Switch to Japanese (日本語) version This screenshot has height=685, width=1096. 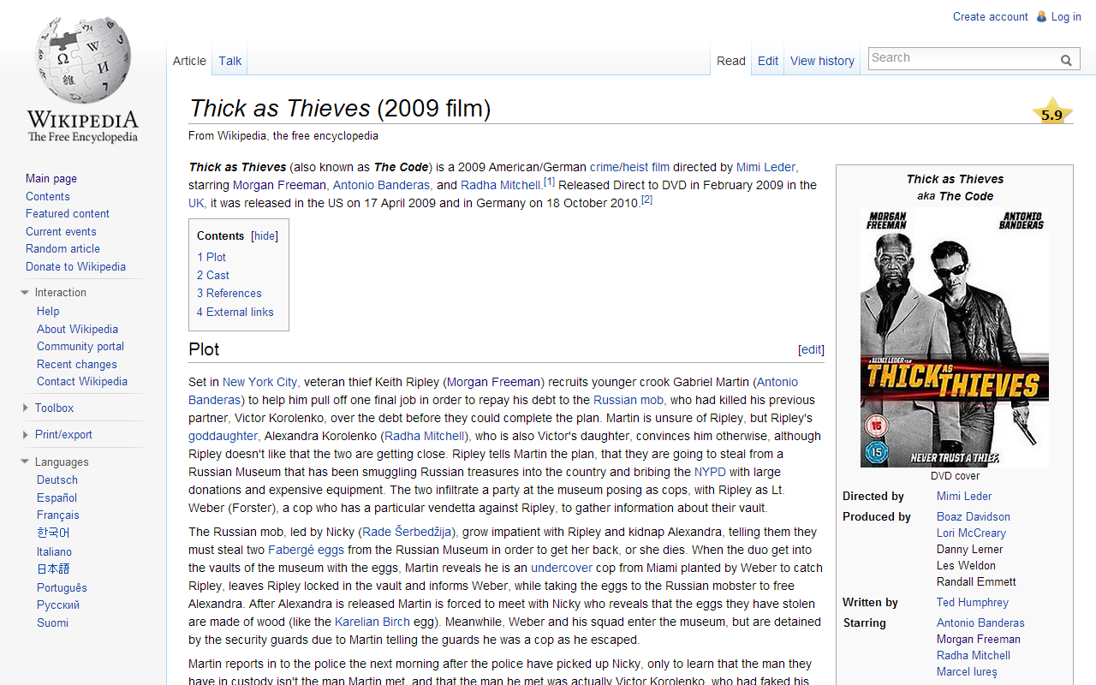click(x=53, y=569)
